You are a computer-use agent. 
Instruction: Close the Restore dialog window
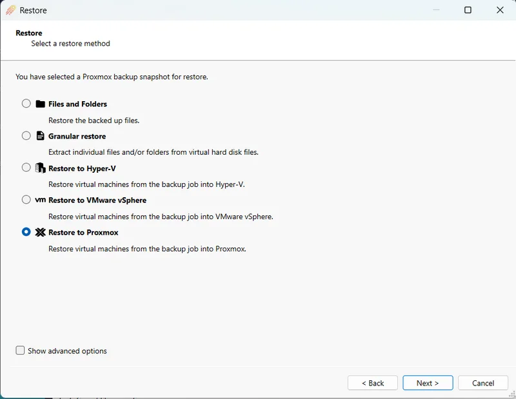click(500, 10)
